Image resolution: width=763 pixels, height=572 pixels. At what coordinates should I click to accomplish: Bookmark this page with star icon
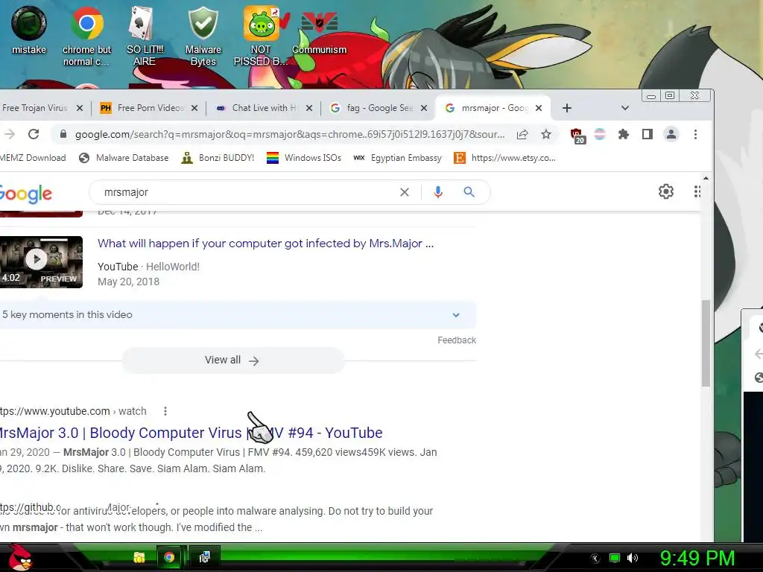(546, 134)
